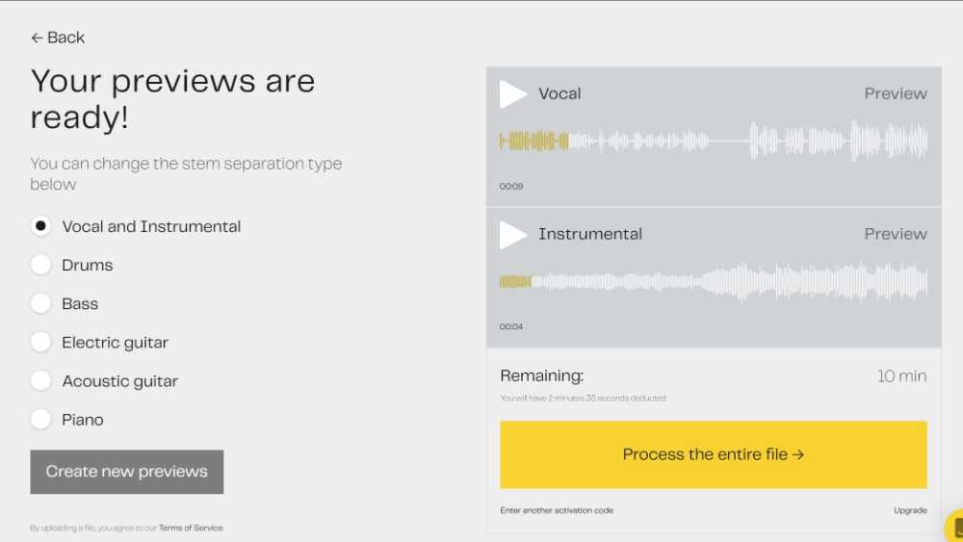The image size is (963, 542).
Task: Seek within the Instrumental waveform
Action: (x=713, y=282)
